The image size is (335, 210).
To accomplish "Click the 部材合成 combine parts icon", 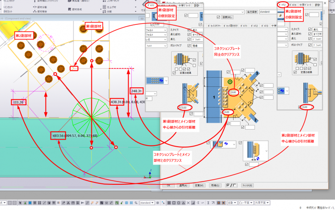I will 70,9.
